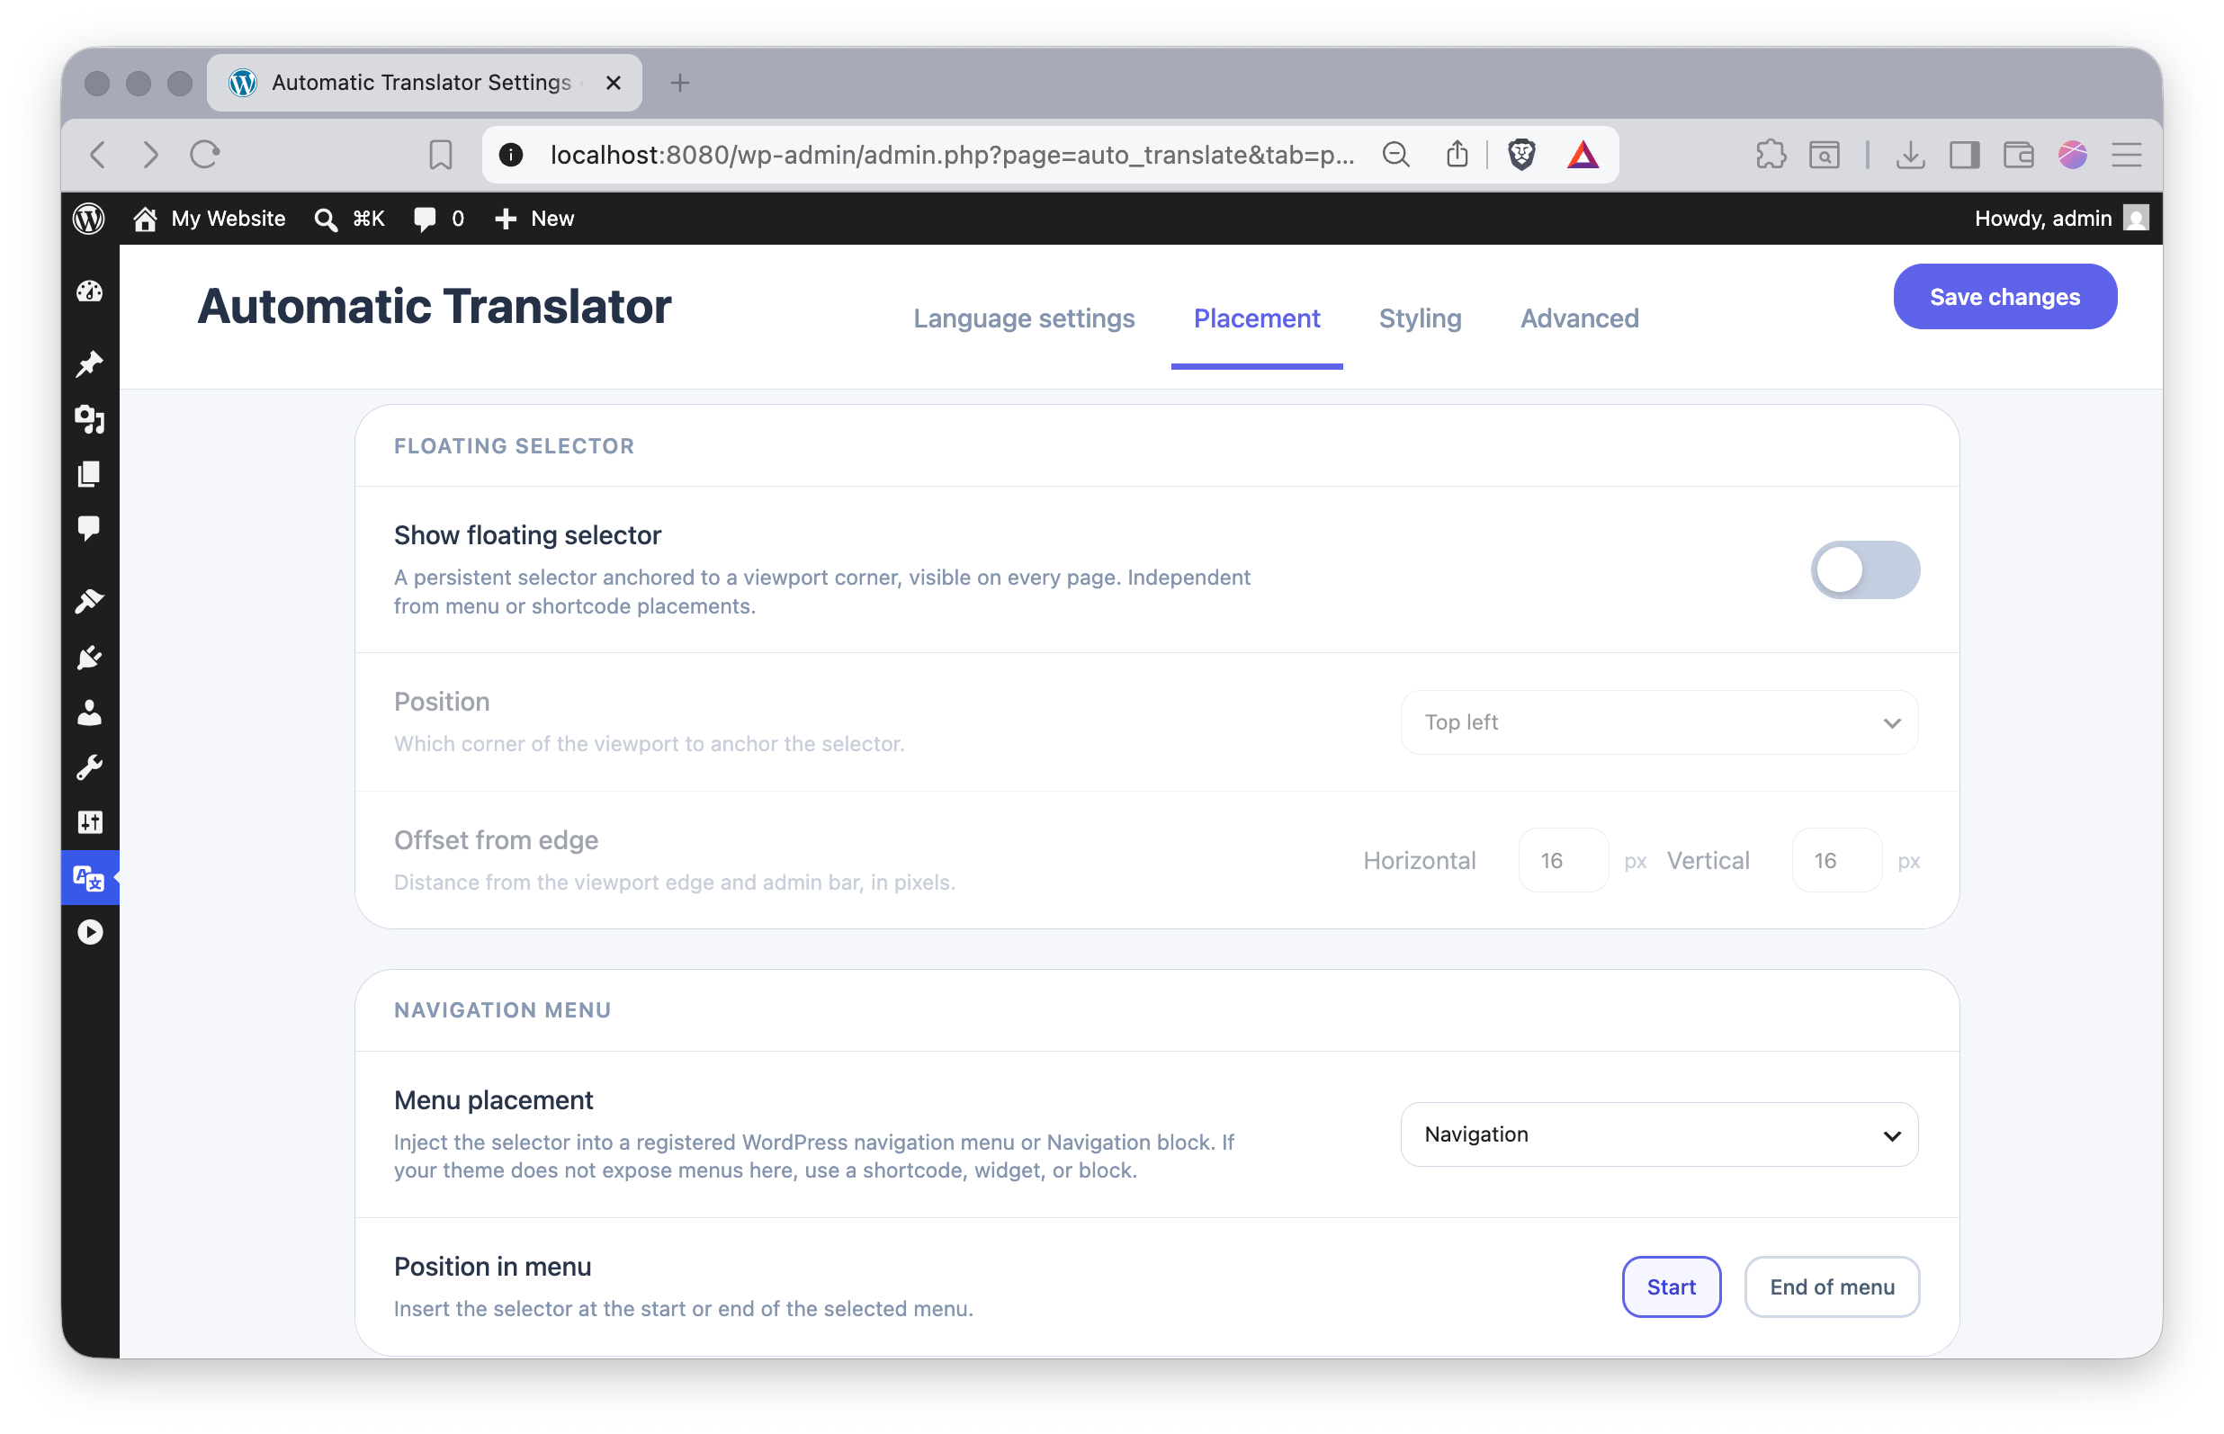Screen dimensions: 2224x1434
Task: Open the browser extensions puzzle icon
Action: coord(1771,155)
